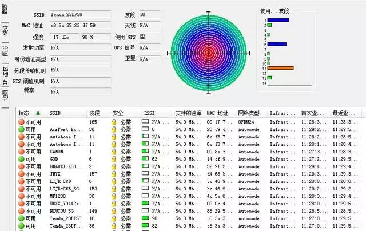Screen dimensions: 366x231
Task: Click the center of the signal radar
Action: (x=208, y=53)
